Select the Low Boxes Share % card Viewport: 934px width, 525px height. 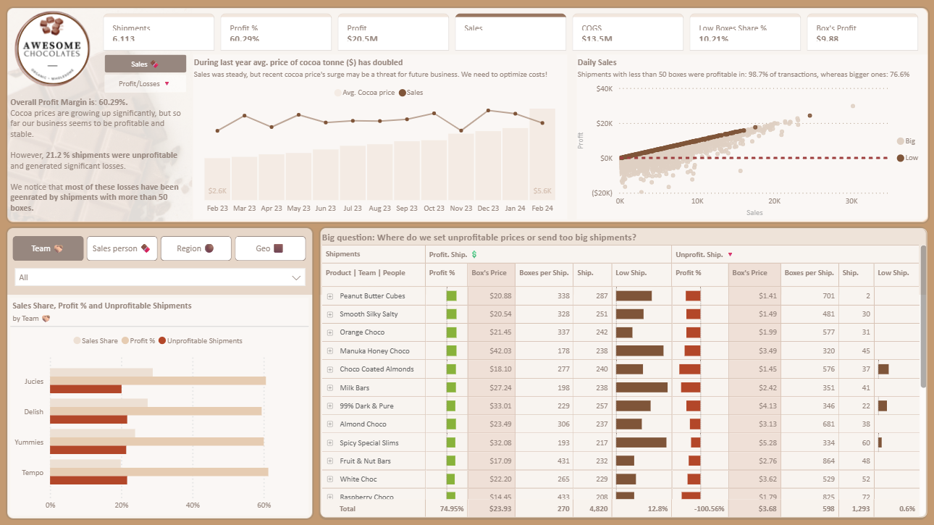tap(745, 33)
